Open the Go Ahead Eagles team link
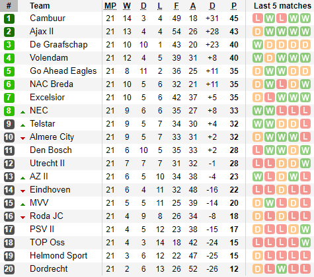The height and width of the screenshot is (277, 314). click(x=63, y=71)
